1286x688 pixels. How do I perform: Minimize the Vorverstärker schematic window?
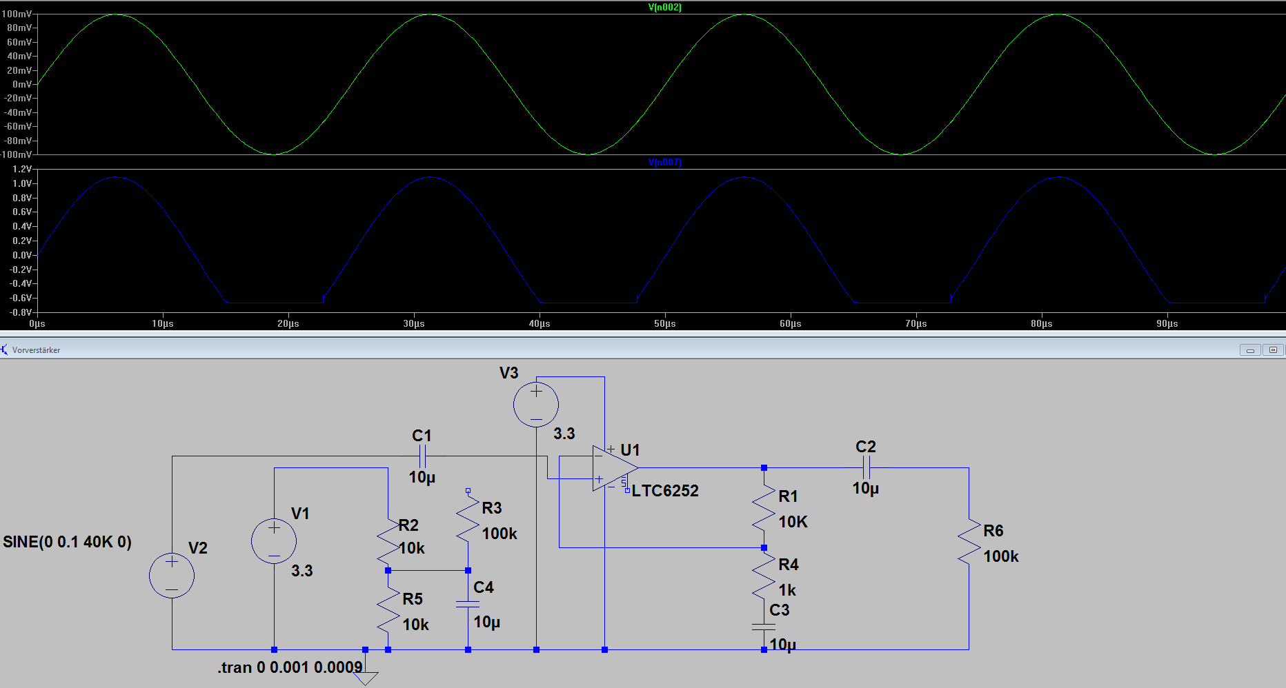click(1250, 350)
